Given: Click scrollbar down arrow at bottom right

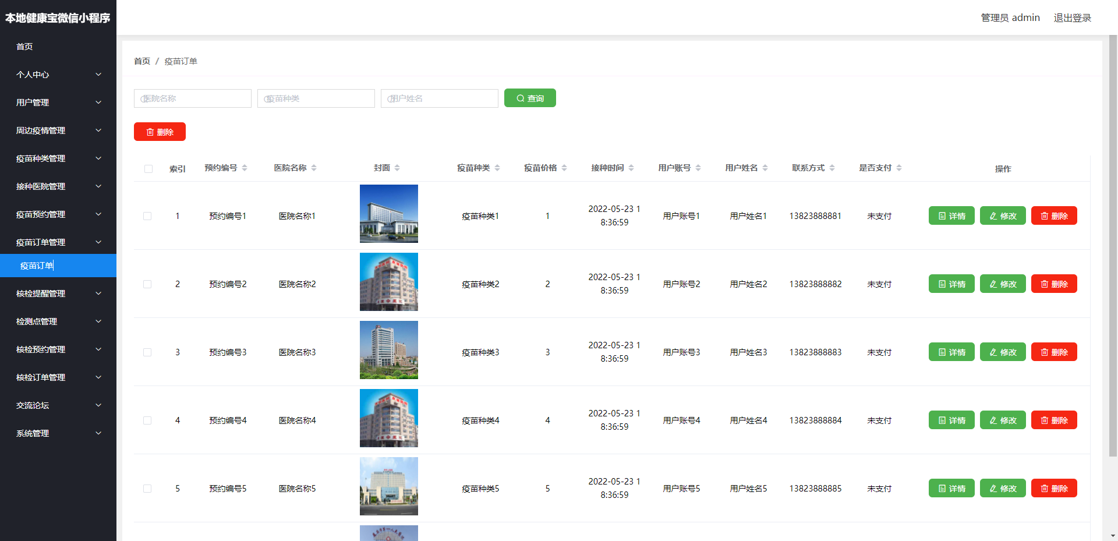Looking at the screenshot, I should tap(1113, 536).
